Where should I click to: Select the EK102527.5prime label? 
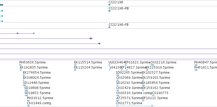(156, 73)
